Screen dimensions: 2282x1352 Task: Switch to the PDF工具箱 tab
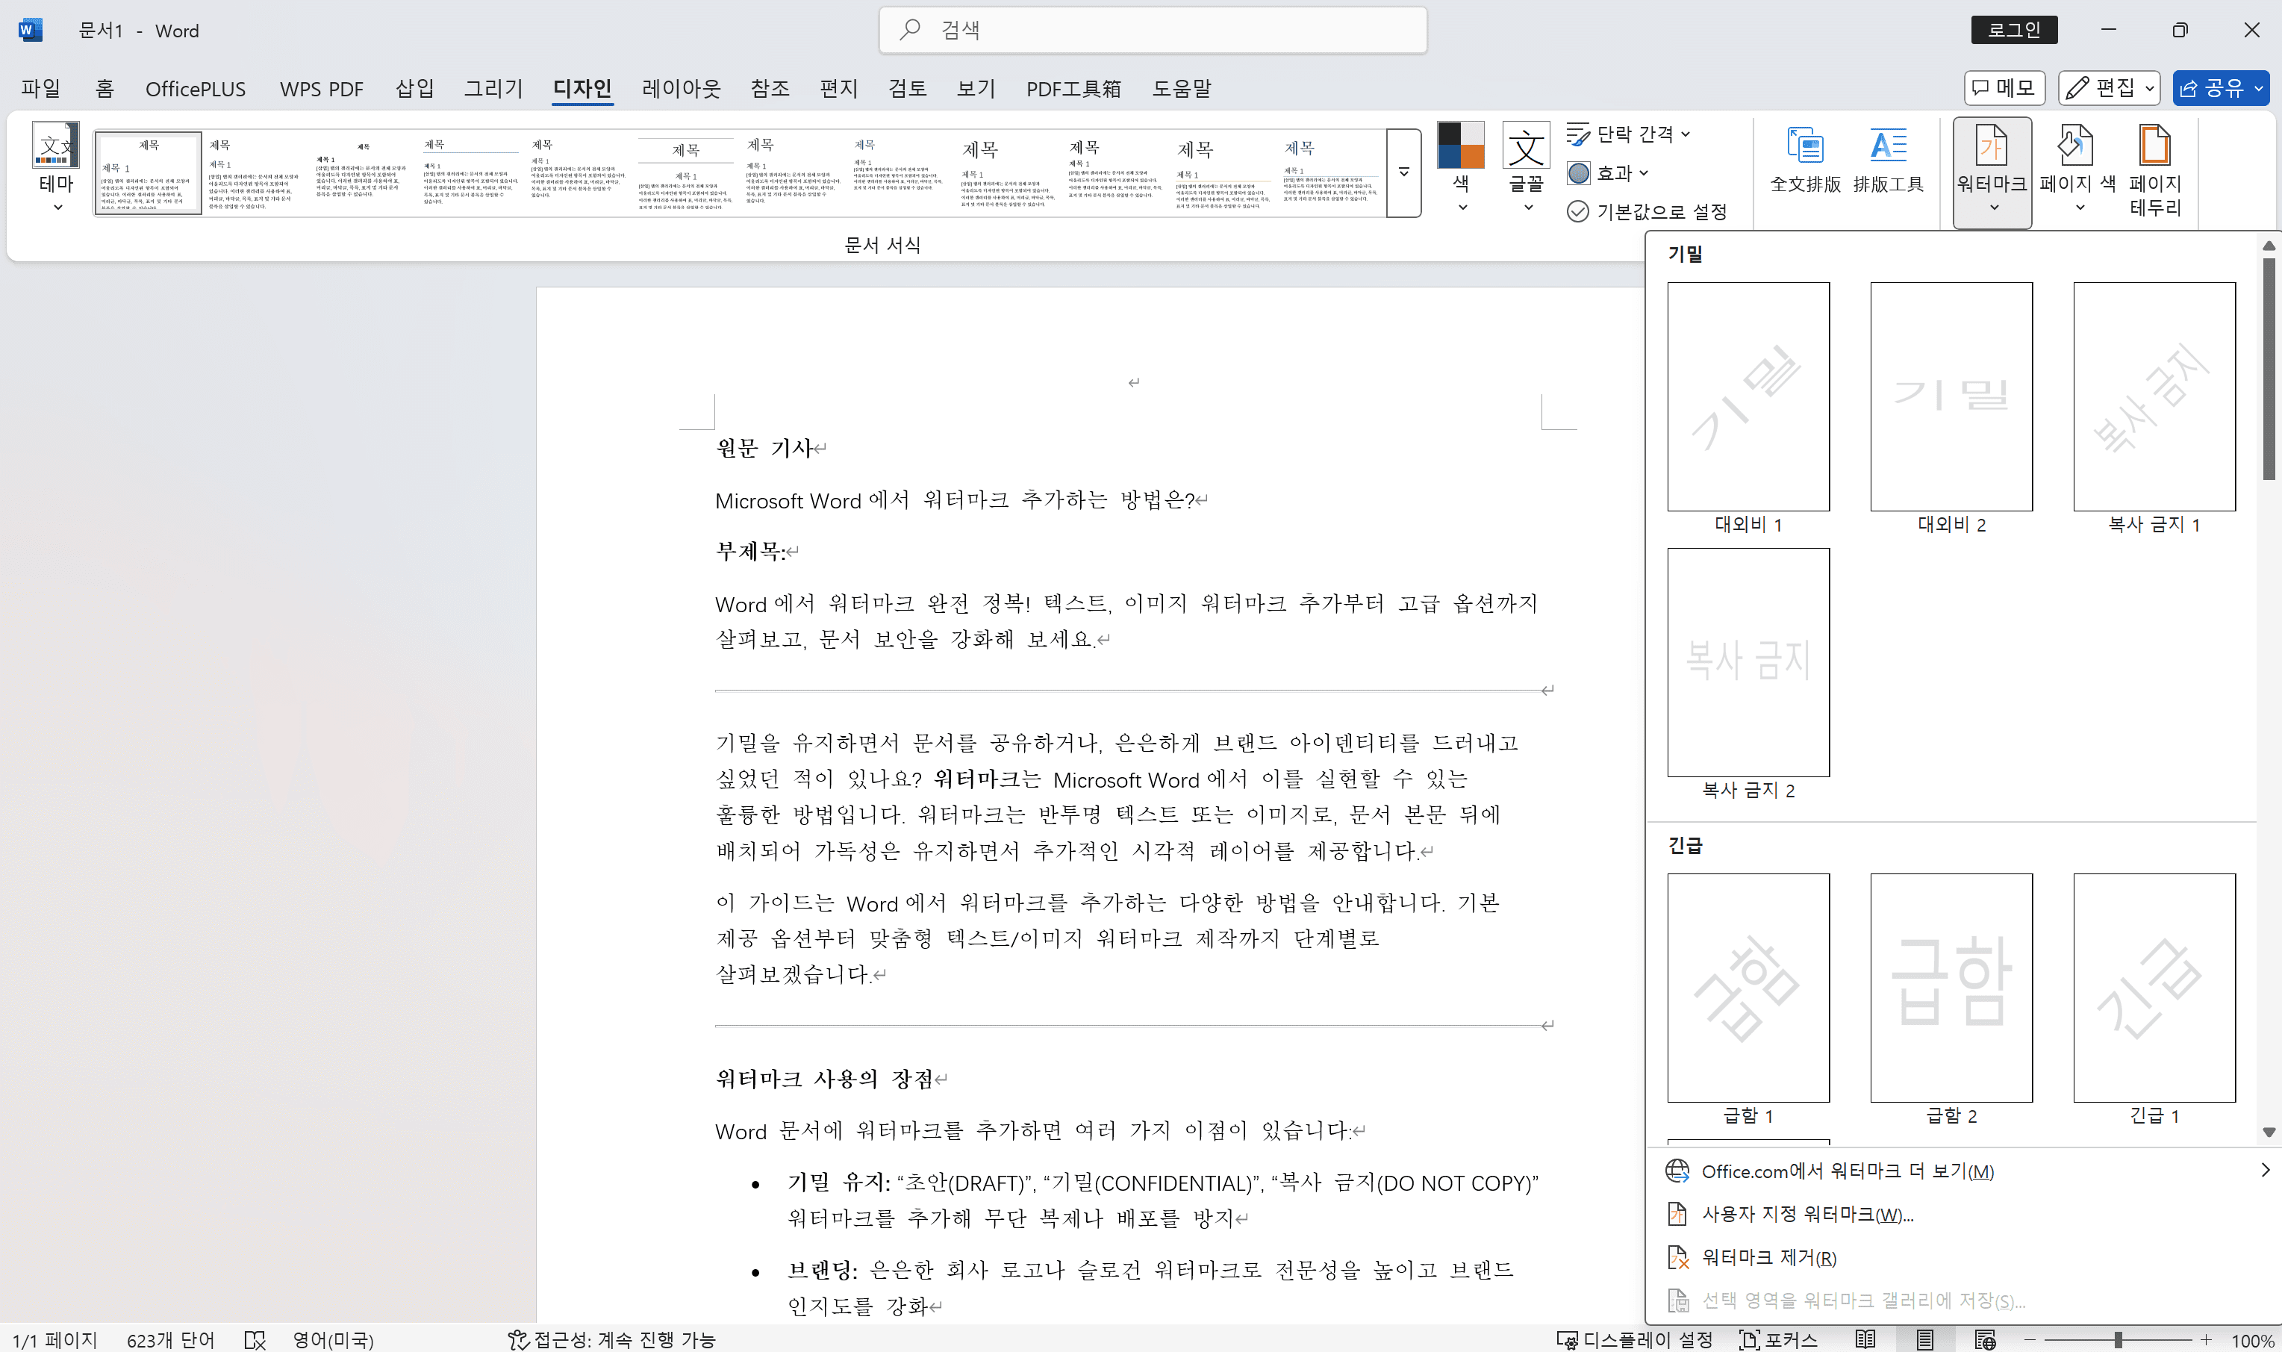click(x=1073, y=88)
